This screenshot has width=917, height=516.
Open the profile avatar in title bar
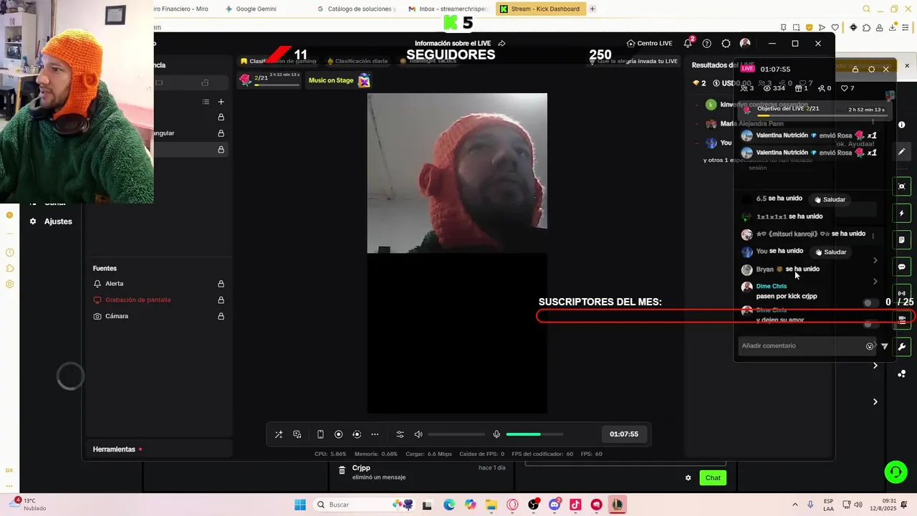coord(745,43)
